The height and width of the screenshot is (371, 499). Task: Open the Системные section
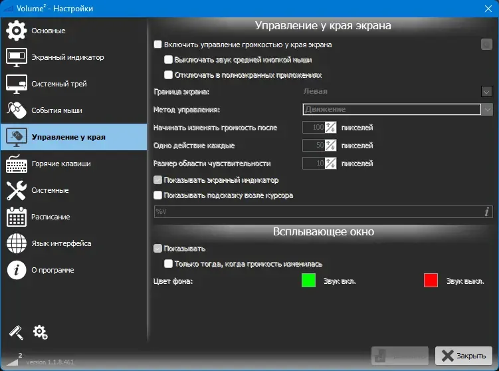click(74, 190)
